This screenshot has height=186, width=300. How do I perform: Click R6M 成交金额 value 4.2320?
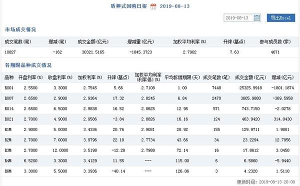pyautogui.click(x=250, y=171)
